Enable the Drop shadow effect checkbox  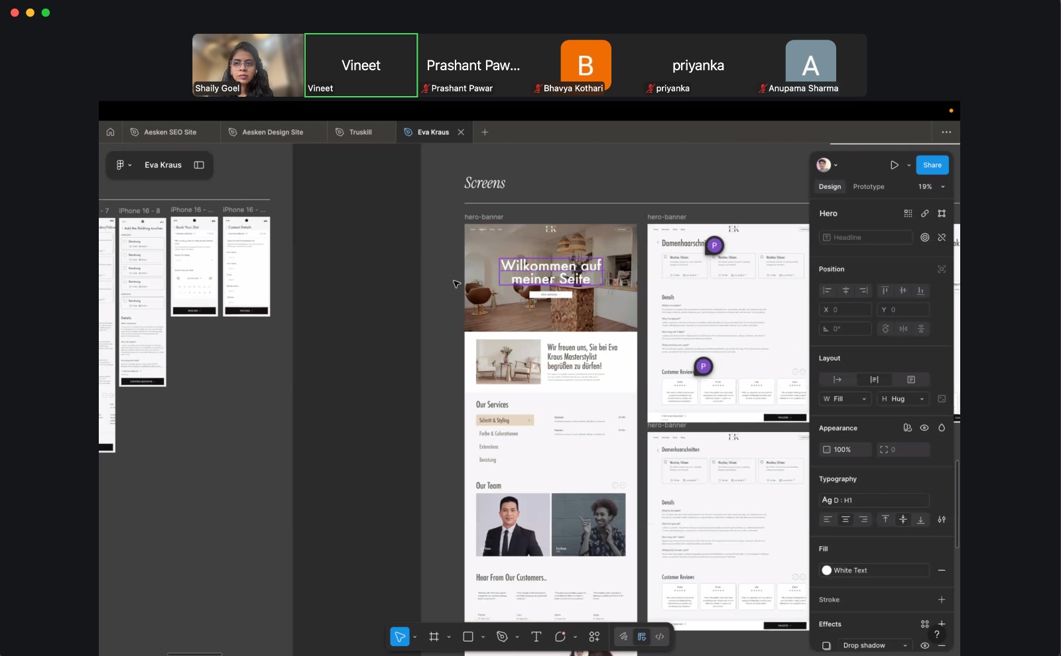826,645
